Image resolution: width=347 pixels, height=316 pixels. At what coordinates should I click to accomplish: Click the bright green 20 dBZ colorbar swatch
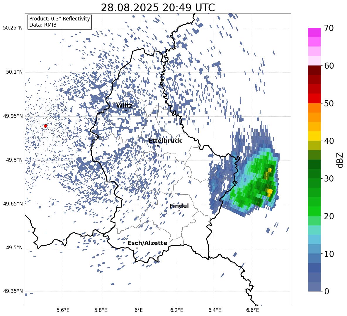pyautogui.click(x=314, y=211)
